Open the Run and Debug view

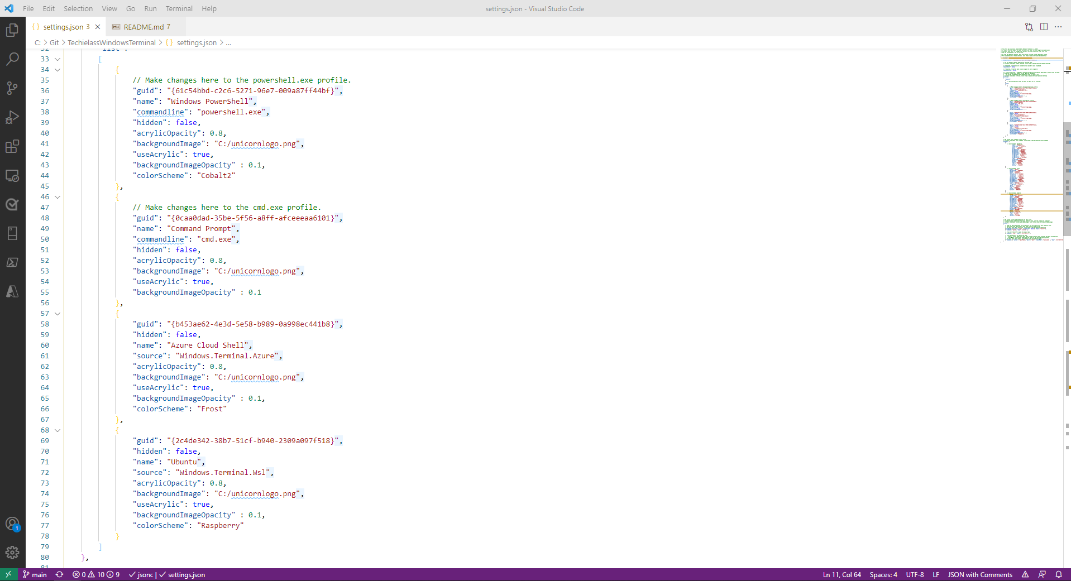point(12,117)
